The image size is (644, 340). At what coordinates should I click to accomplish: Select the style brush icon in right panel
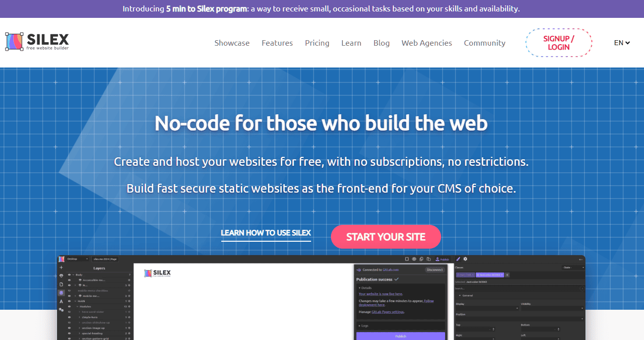click(x=458, y=259)
